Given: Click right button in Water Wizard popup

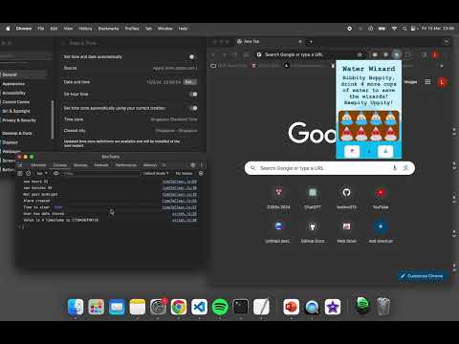Looking at the screenshot, I should point(385,151).
